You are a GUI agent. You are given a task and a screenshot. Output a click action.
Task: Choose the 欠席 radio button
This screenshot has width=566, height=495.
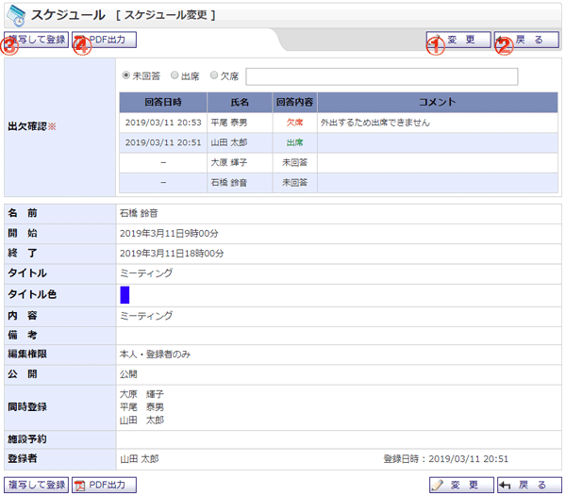coord(214,76)
